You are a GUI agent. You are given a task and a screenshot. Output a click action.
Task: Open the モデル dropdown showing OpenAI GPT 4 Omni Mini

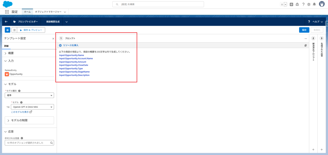click(x=32, y=107)
